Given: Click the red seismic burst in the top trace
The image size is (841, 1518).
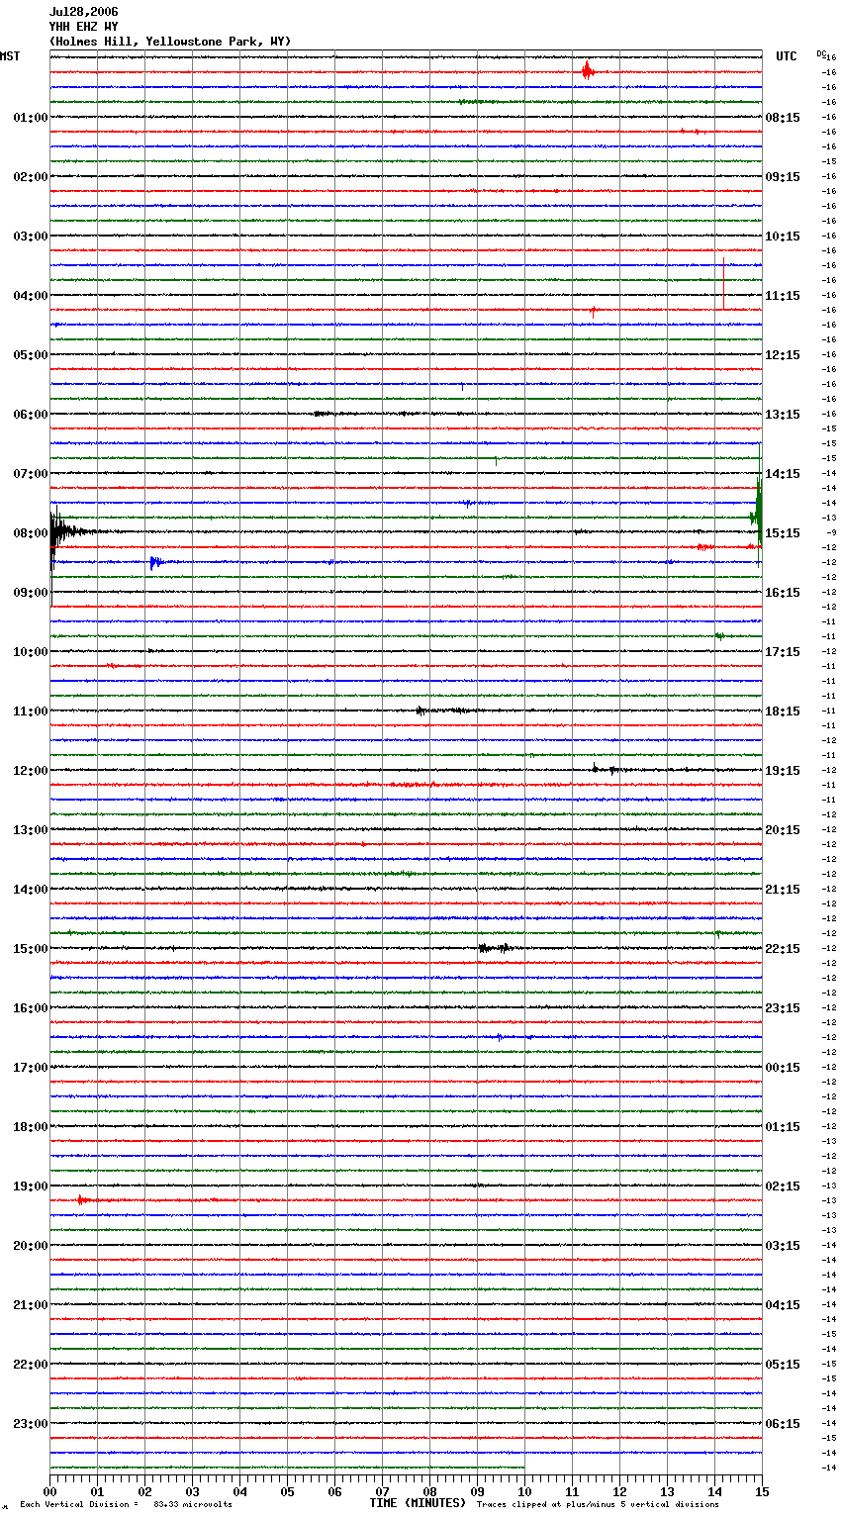Looking at the screenshot, I should [x=587, y=71].
